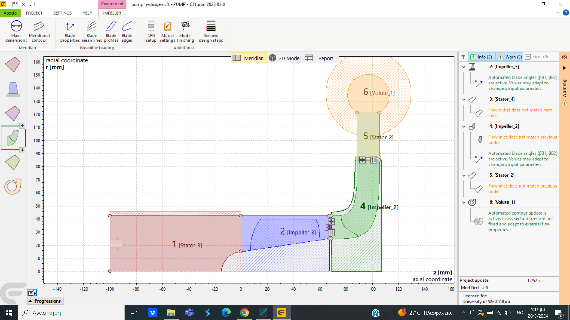Switch to the 3D Model view
Viewport: 570px width, 320px height.
[285, 58]
